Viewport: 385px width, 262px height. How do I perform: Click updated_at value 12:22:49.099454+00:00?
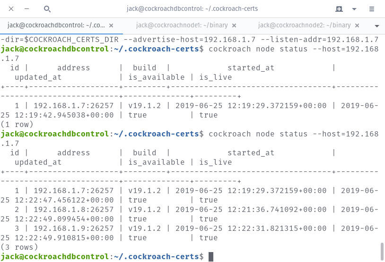pyautogui.click(x=64, y=219)
